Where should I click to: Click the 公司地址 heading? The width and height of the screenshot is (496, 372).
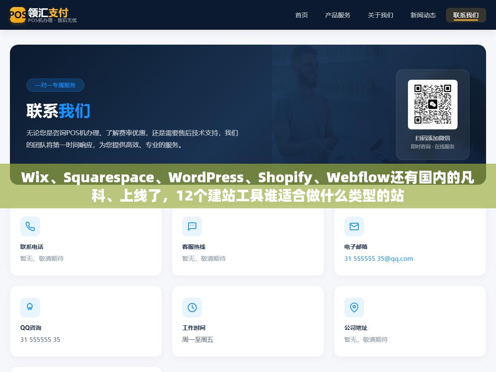(356, 328)
